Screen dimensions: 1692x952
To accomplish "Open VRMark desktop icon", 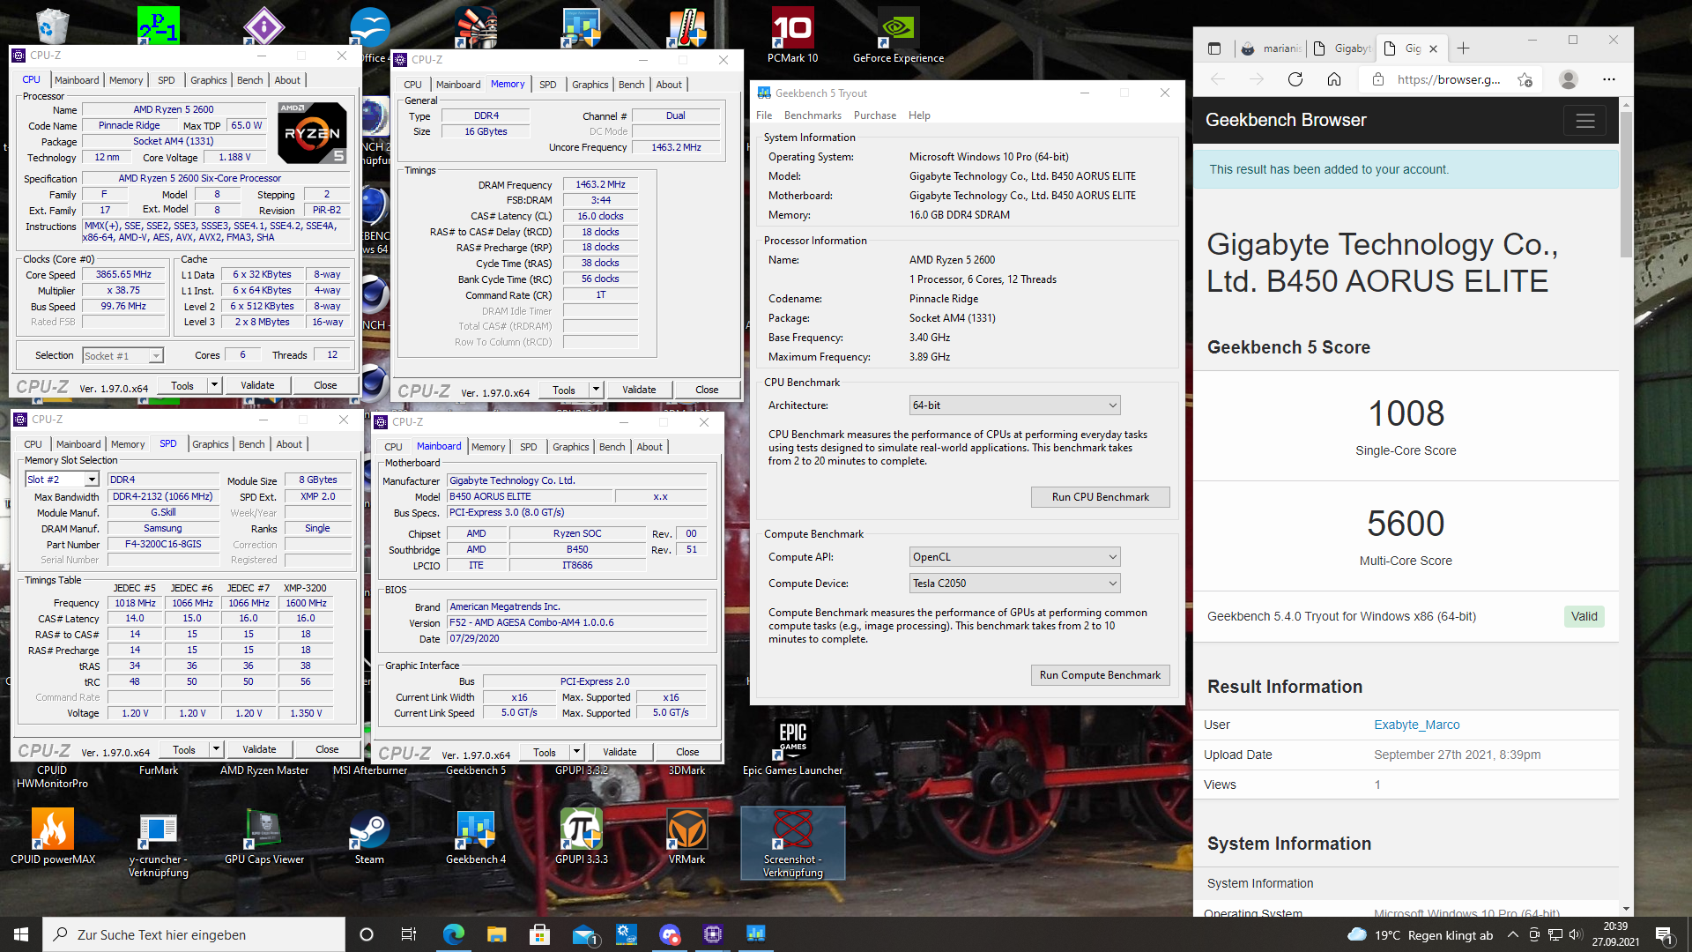I will point(686,837).
